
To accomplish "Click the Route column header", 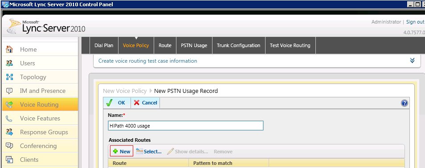I will (x=148, y=163).
